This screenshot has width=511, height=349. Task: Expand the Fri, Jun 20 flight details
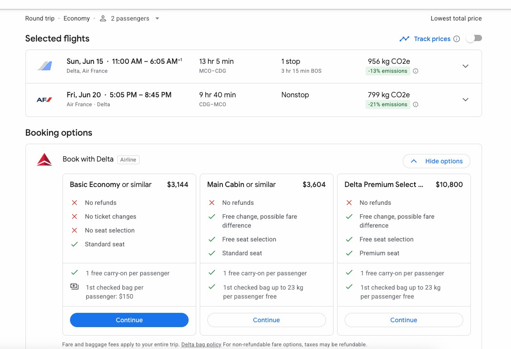click(466, 100)
